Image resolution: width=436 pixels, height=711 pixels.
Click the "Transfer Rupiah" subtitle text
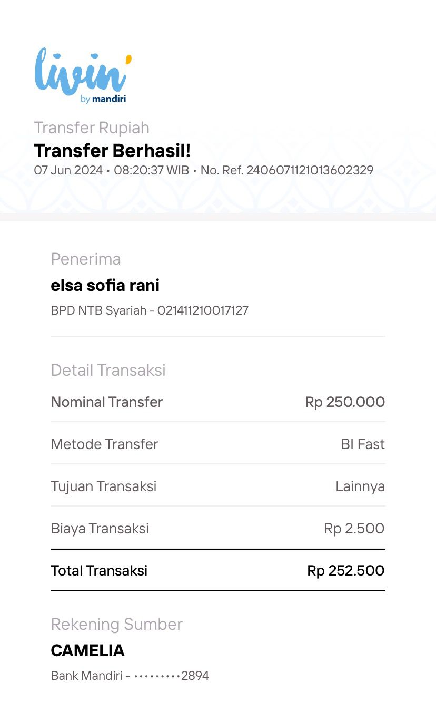pos(92,128)
